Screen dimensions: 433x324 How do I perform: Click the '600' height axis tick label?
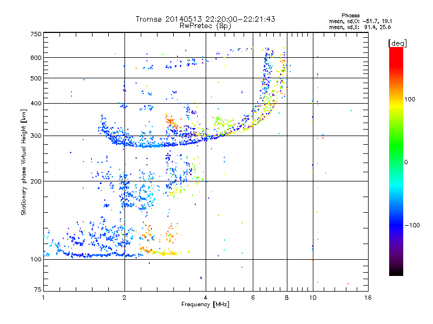(x=36, y=58)
